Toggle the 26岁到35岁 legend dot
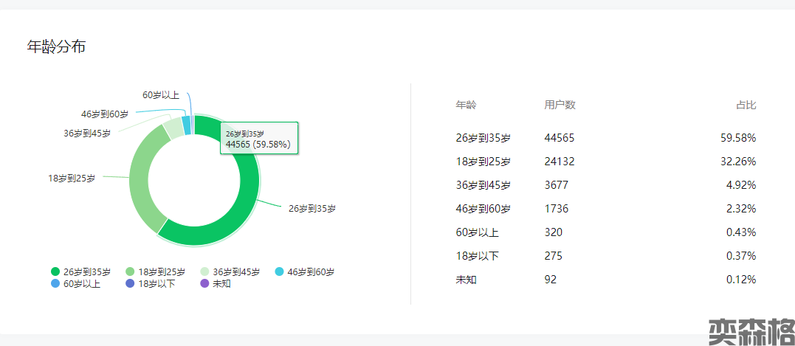The width and height of the screenshot is (795, 346). 55,271
